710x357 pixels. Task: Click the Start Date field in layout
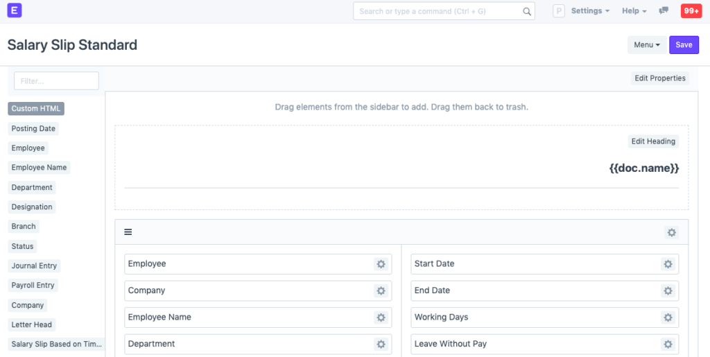click(x=545, y=264)
